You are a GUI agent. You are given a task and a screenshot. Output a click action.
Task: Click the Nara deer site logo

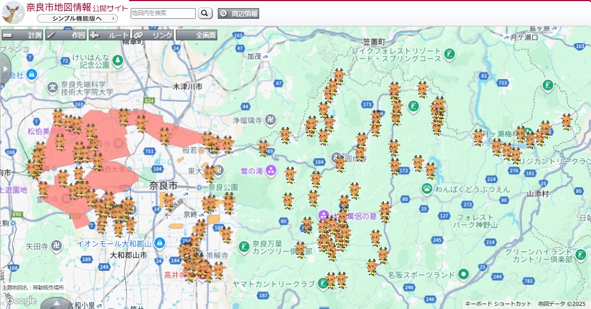click(x=13, y=12)
